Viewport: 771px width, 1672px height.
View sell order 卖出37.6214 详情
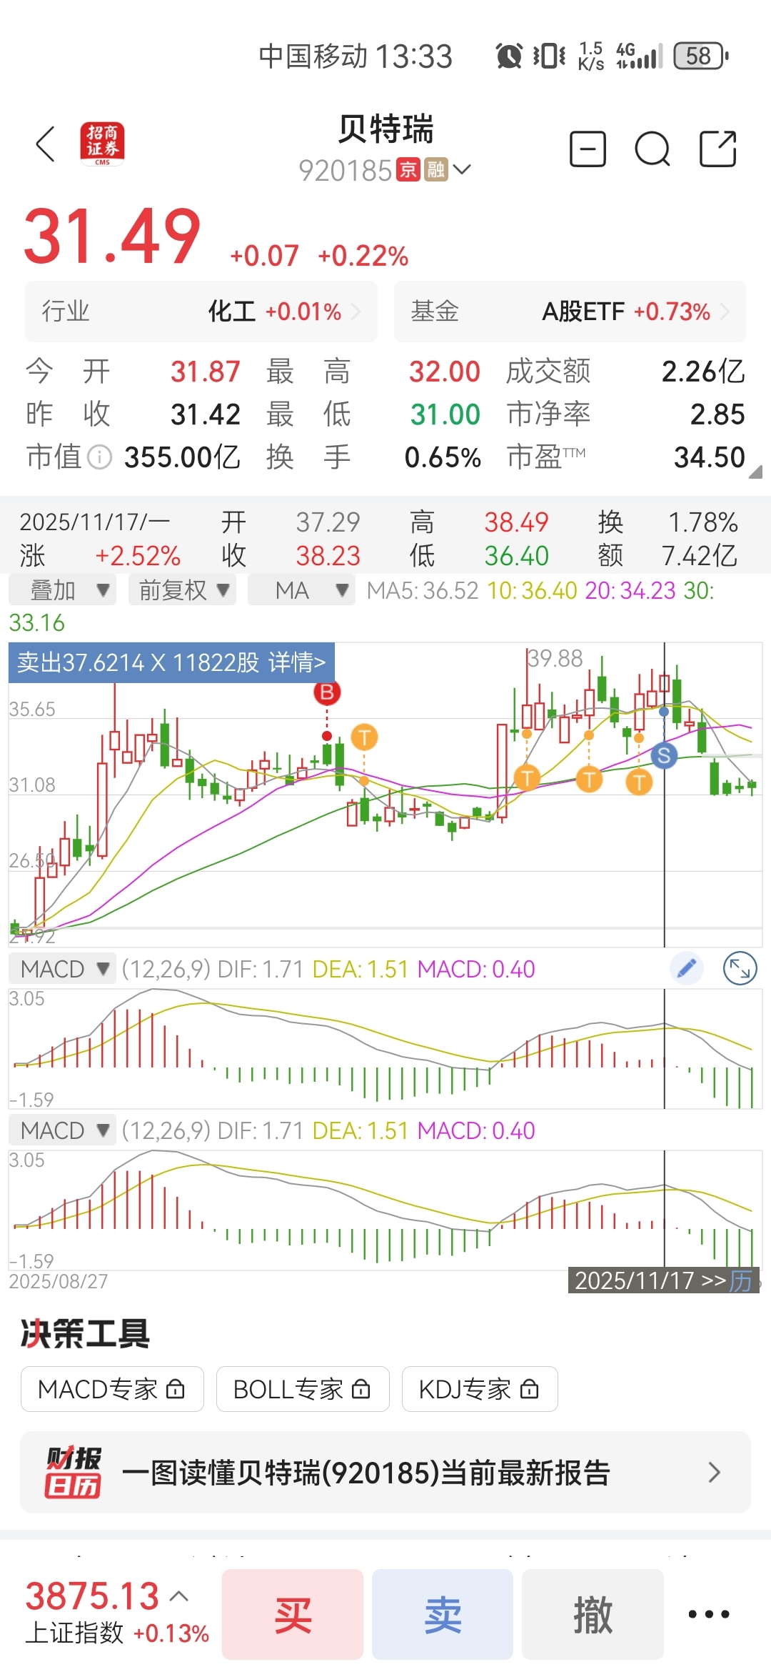tap(171, 662)
